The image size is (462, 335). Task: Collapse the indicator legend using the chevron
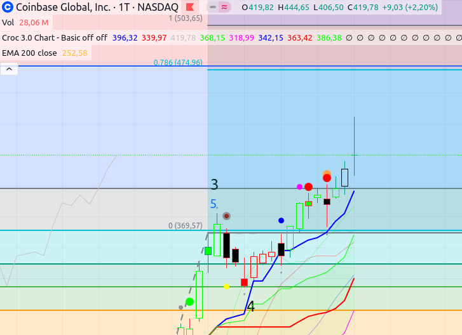9,70
